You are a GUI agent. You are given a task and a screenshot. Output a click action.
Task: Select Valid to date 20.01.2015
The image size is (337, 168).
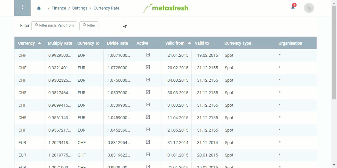(207, 155)
